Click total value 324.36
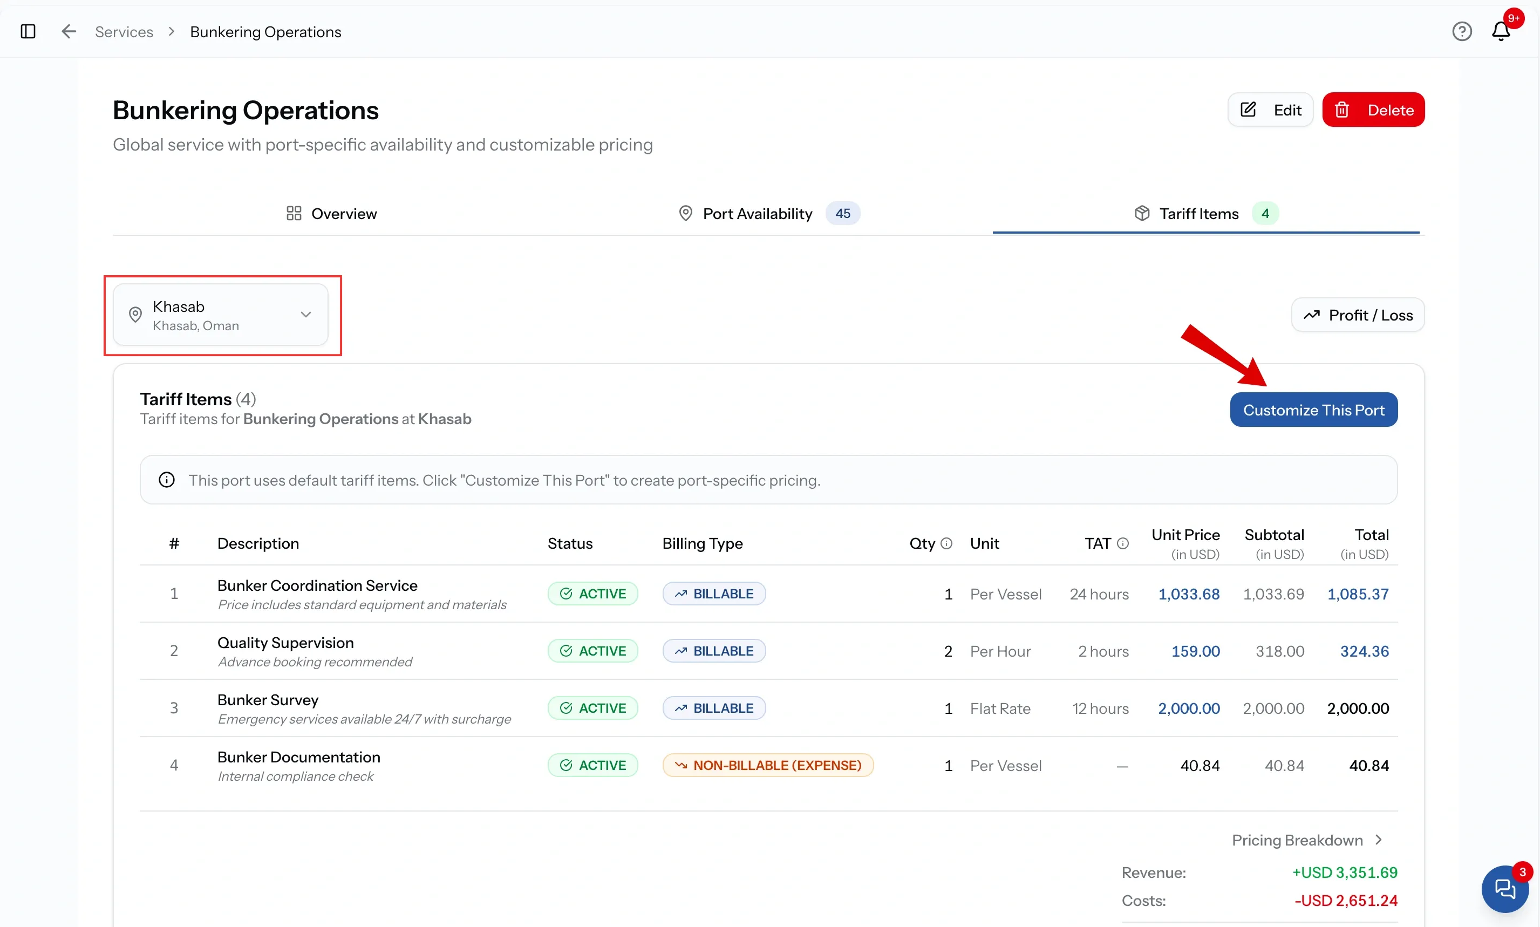Viewport: 1540px width, 927px height. pos(1364,651)
